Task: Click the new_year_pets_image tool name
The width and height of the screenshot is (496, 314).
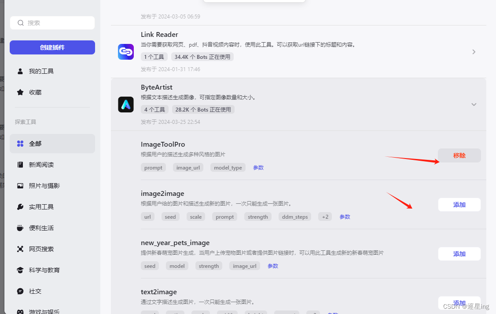Action: pos(175,243)
